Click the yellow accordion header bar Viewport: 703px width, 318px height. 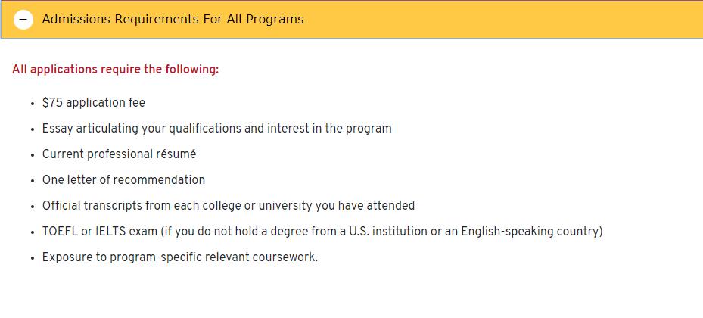pos(454,20)
